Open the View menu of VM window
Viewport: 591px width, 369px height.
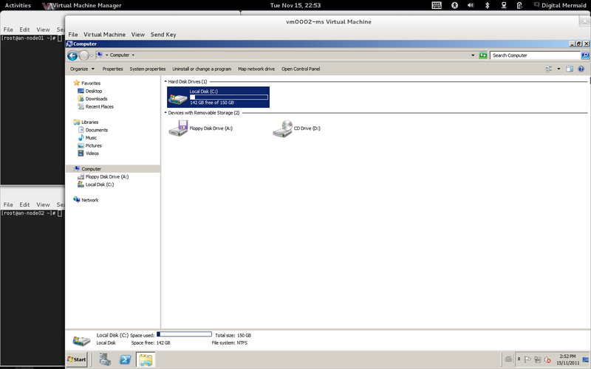[x=138, y=34]
